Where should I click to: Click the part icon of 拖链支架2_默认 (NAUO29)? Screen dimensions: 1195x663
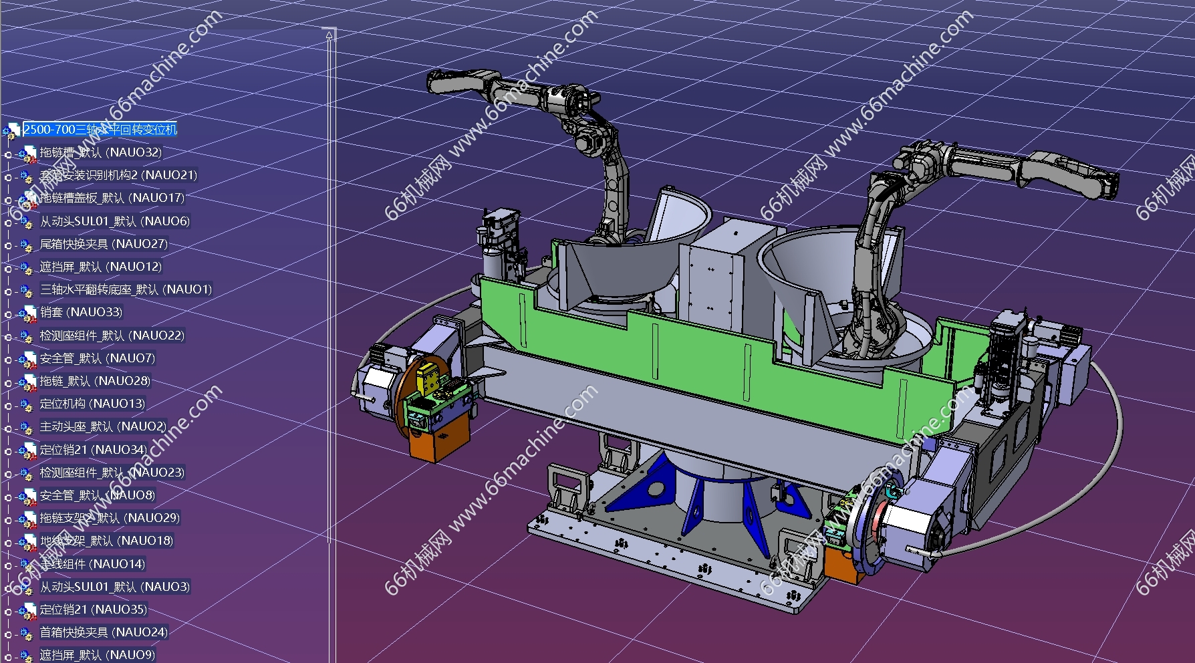click(x=27, y=519)
